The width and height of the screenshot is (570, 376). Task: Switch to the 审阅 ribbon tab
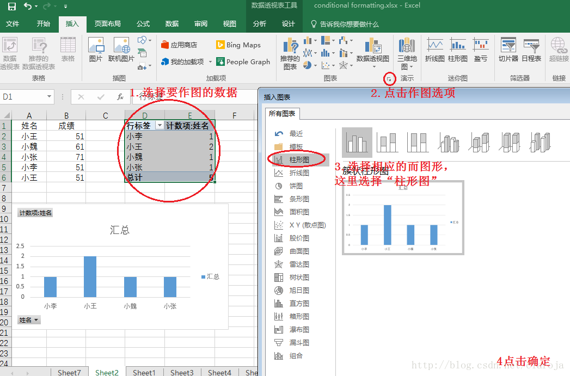pos(200,24)
